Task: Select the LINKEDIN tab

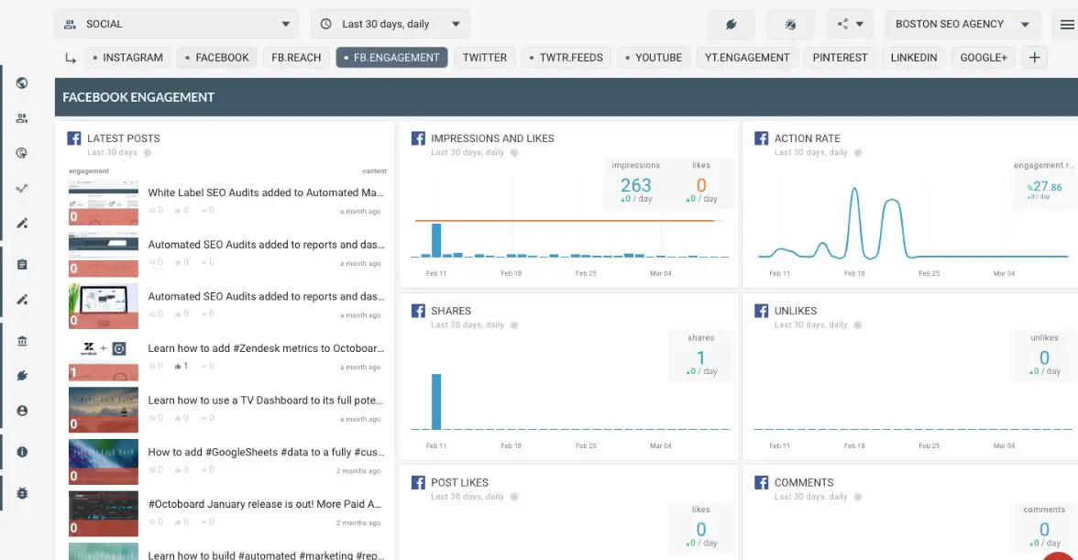Action: pos(913,58)
